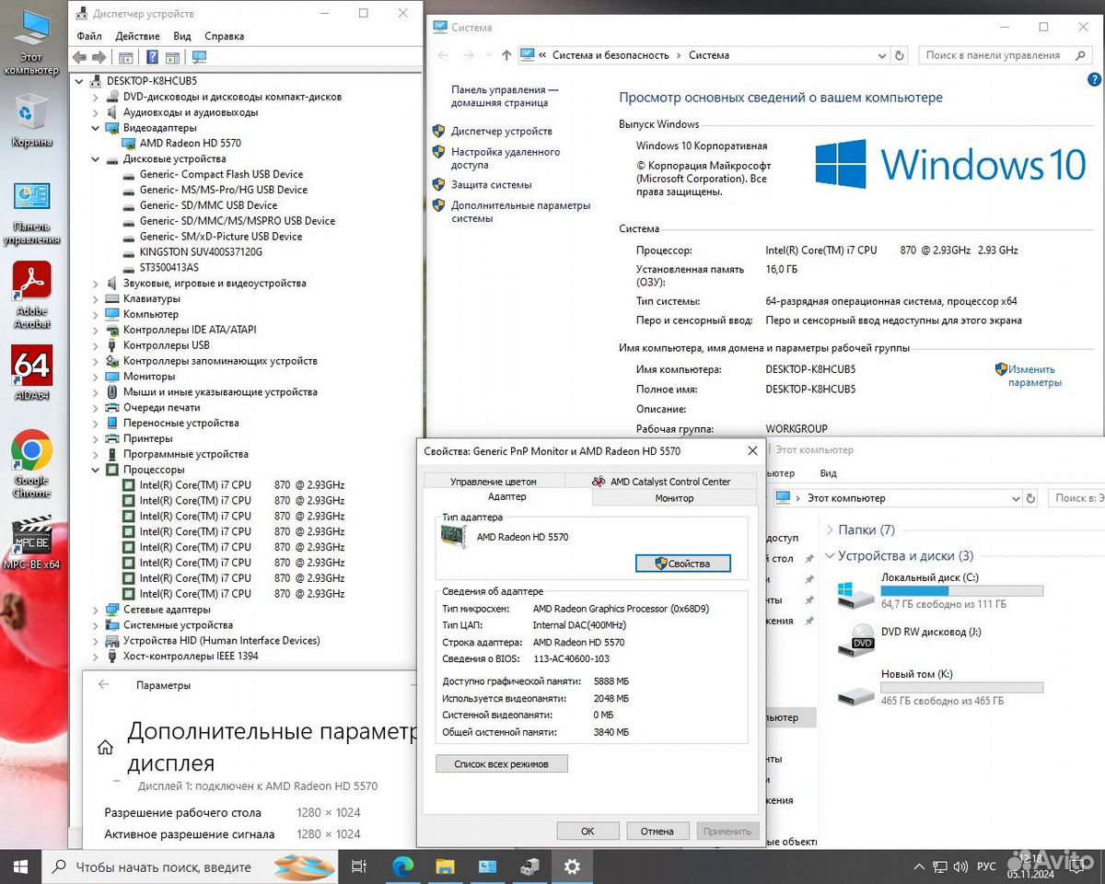Collapse DESKTOP-K8HCUB5 root node
Screen dimensions: 1105x884
coord(80,81)
